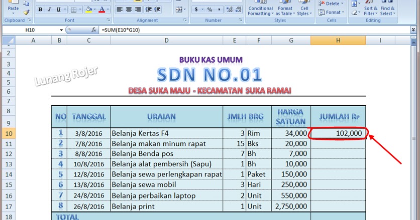The height and width of the screenshot is (220, 420).
Task: Open Number dialog launcher
Action: pos(240,20)
